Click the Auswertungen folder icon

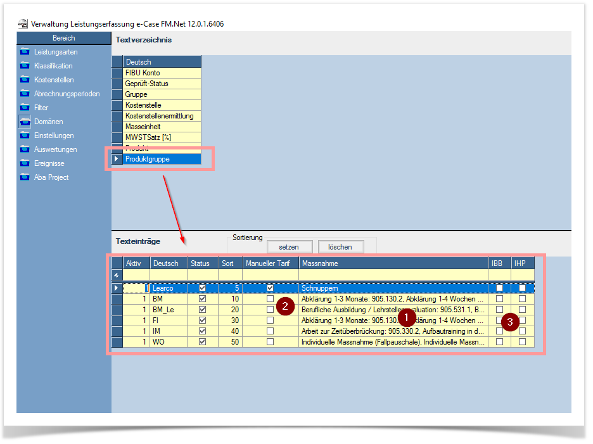[25, 149]
